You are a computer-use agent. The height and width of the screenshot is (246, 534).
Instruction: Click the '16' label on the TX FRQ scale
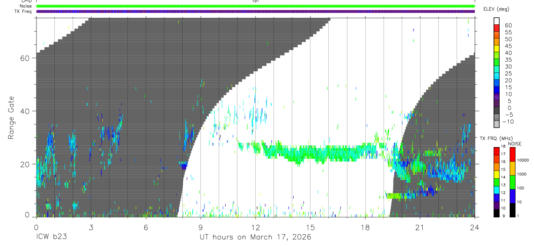tap(503, 161)
